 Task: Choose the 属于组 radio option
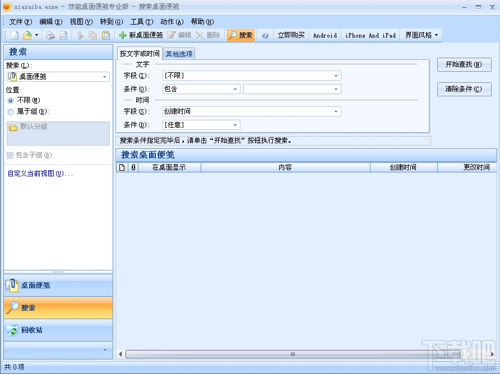(10, 111)
